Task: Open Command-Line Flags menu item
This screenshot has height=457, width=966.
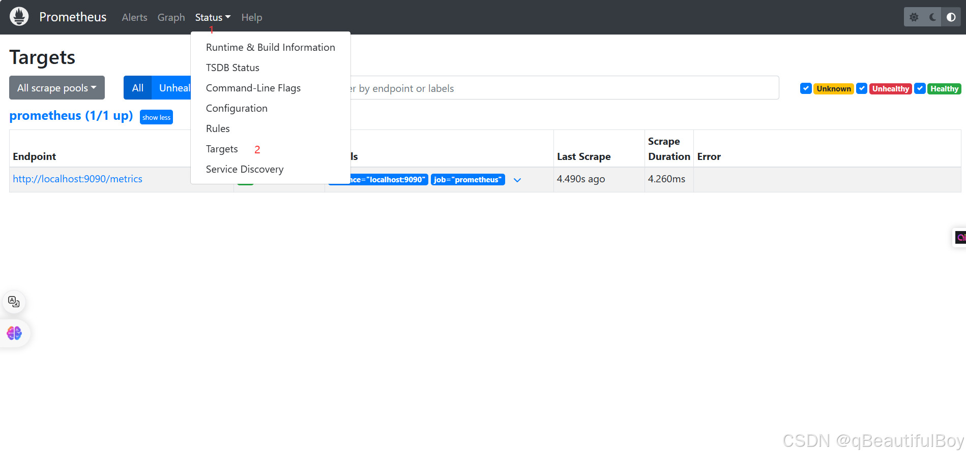Action: (271, 88)
